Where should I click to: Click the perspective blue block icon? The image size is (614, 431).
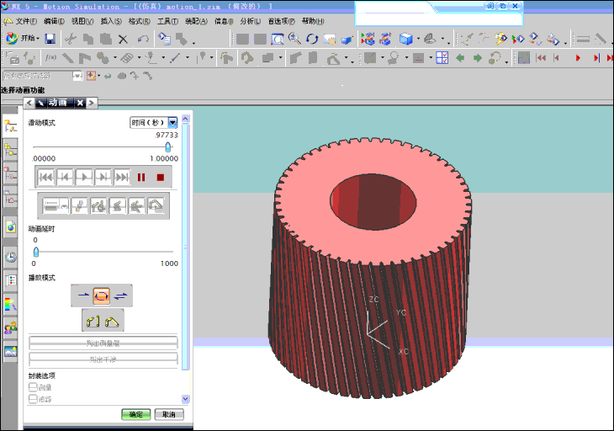(x=347, y=40)
